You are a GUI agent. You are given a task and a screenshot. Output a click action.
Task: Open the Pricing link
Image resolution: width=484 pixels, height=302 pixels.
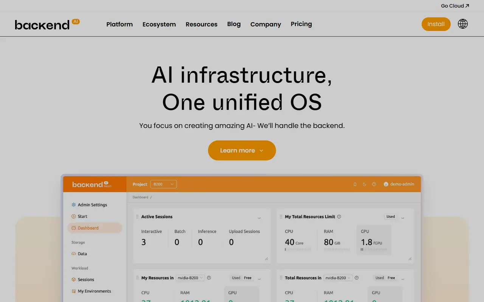point(301,24)
